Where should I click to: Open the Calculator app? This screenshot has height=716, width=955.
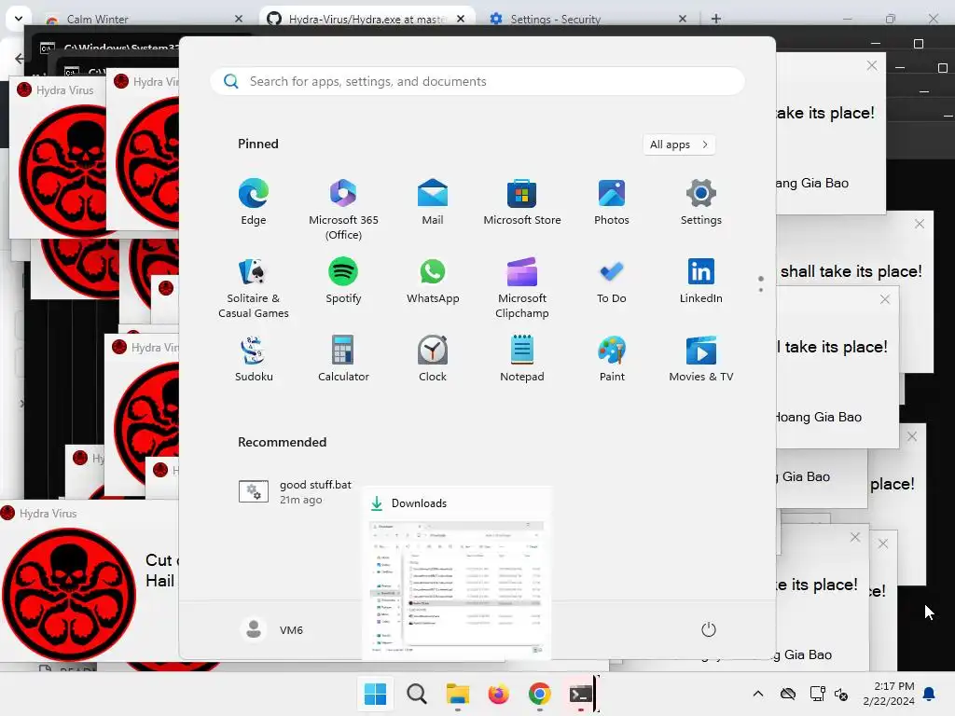pyautogui.click(x=343, y=359)
